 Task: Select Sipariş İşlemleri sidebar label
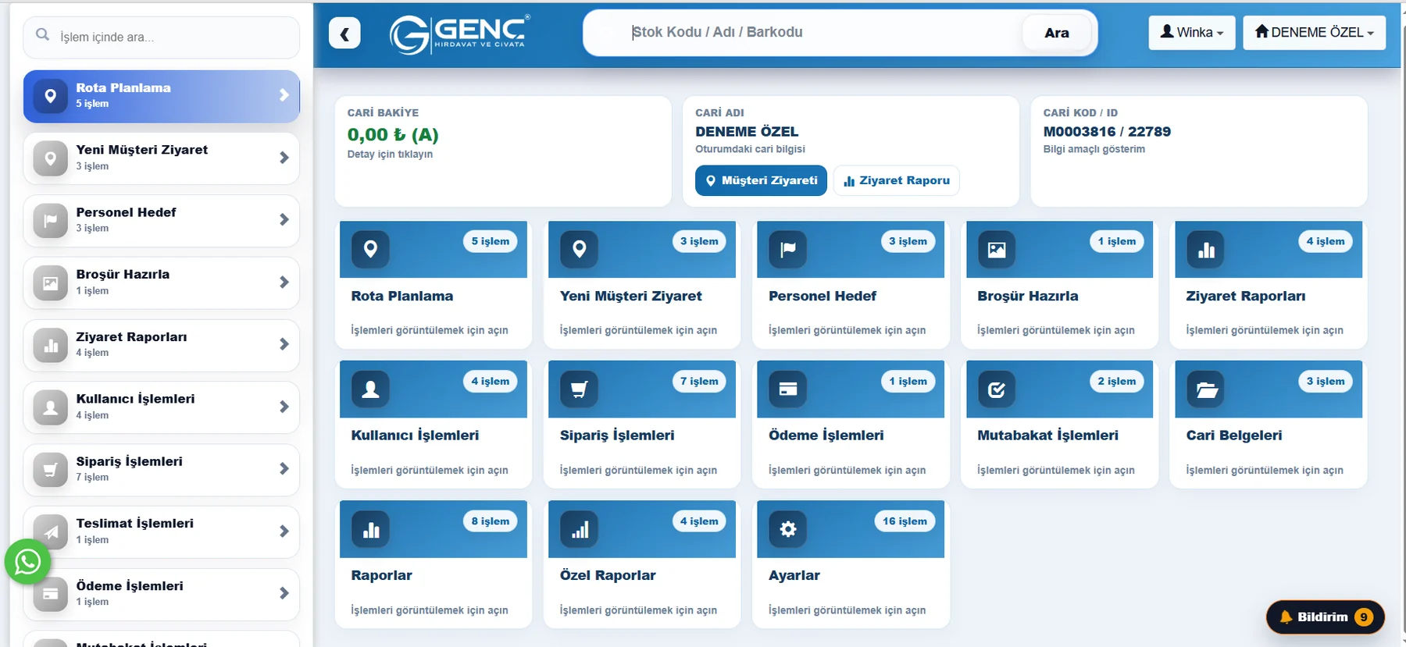coord(129,461)
